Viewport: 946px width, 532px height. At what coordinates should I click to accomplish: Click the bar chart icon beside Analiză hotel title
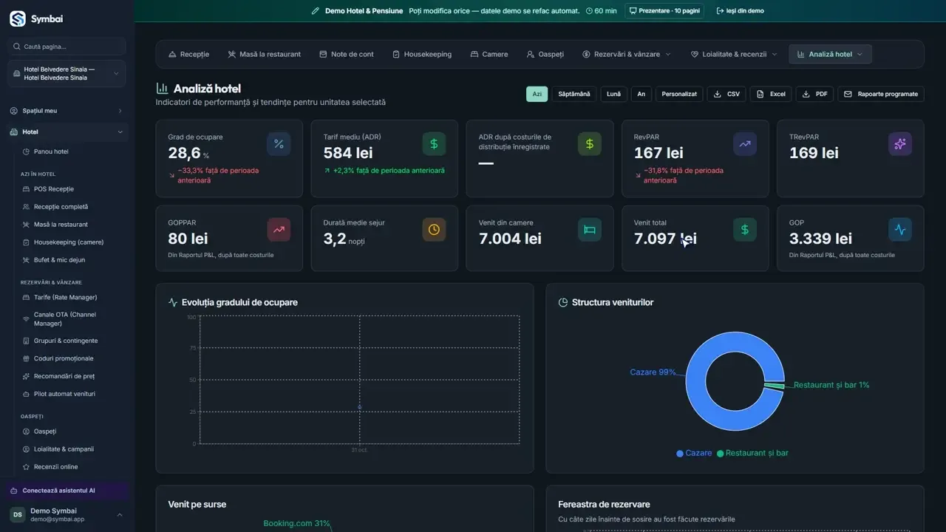pos(162,89)
